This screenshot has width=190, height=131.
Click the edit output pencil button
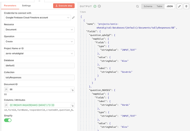pyautogui.click(x=179, y=6)
